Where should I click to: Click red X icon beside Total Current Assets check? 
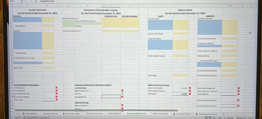[x=190, y=88]
